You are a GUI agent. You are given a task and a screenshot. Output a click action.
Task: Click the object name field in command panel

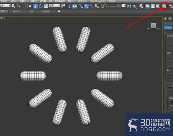point(168,23)
